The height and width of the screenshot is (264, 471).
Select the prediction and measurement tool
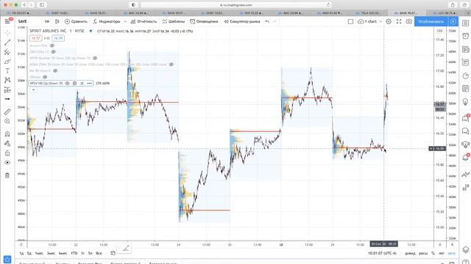(x=7, y=89)
